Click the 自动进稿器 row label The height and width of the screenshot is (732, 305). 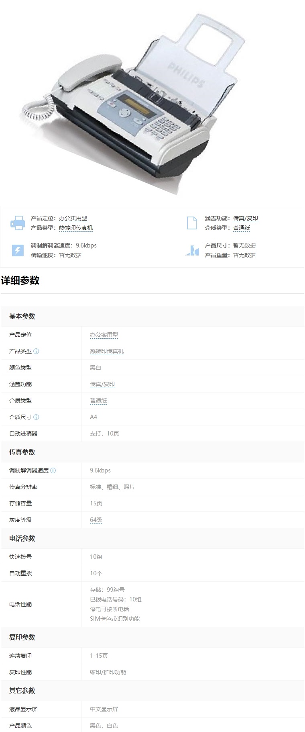[23, 433]
